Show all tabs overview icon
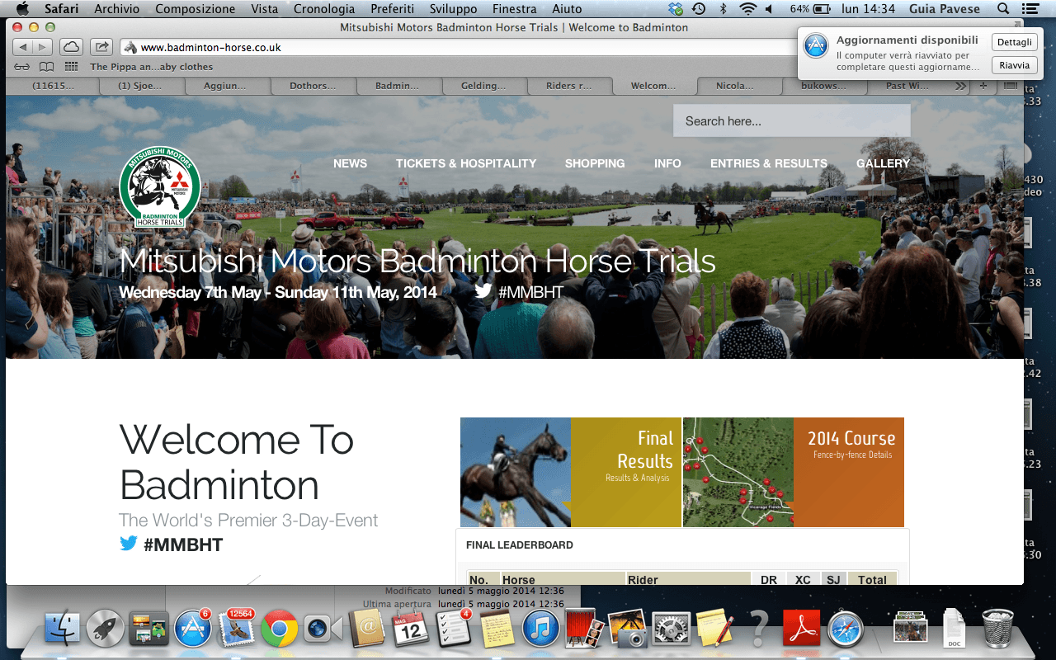Viewport: 1056px width, 660px height. [x=1010, y=86]
